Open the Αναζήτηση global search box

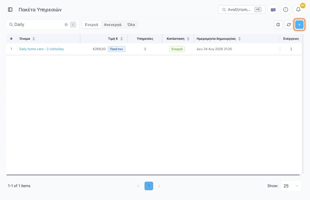pos(242,10)
